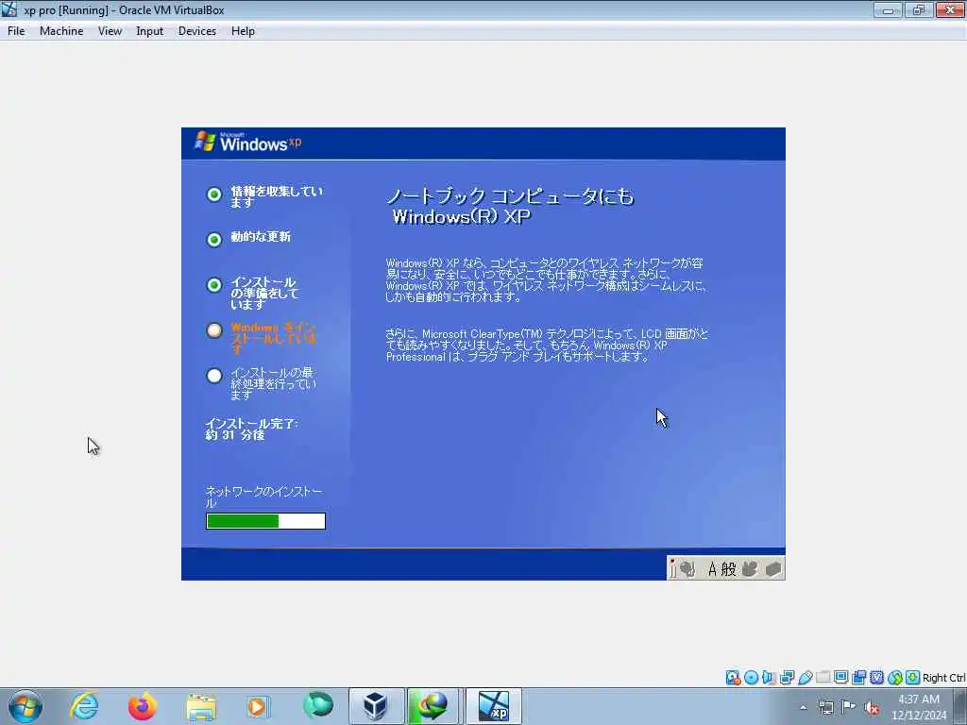
Task: Click the muted volume tray icon
Action: pos(872,708)
